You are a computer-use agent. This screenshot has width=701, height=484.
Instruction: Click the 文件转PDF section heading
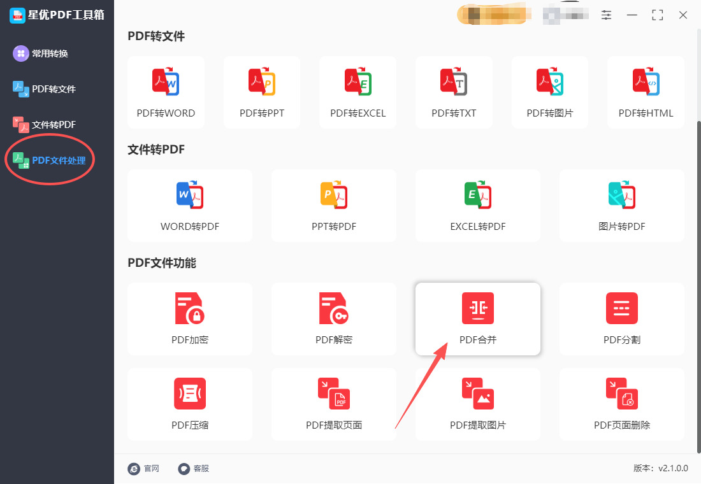point(156,149)
